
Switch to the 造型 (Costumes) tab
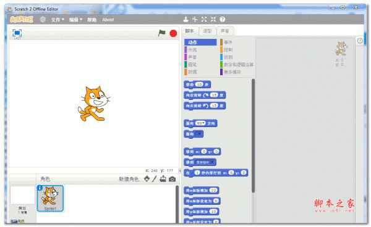207,31
